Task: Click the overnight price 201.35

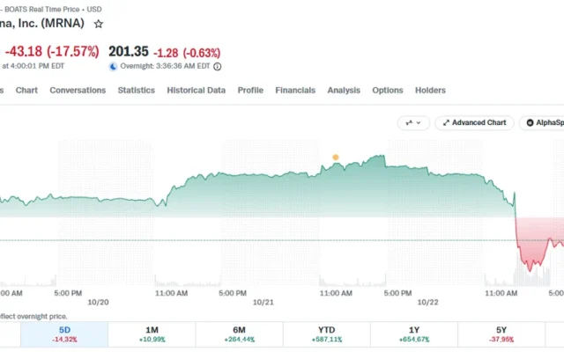Action: (129, 51)
